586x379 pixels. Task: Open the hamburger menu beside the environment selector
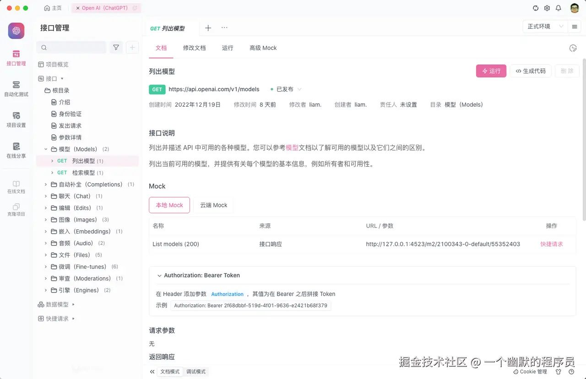(x=575, y=27)
